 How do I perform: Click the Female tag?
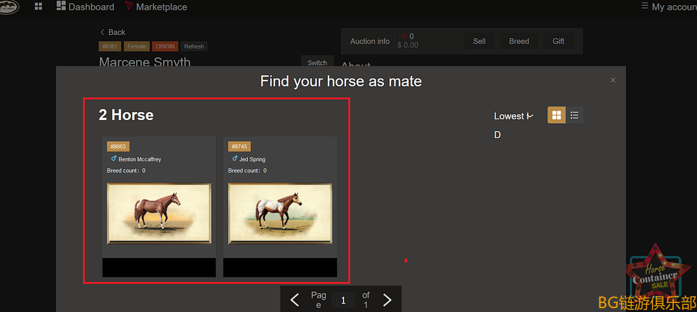137,46
